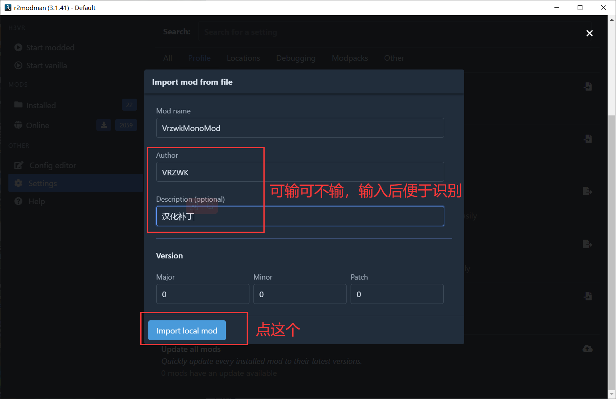The image size is (616, 399).
Task: Click the cloud upload icon near Update all mods
Action: pos(588,348)
